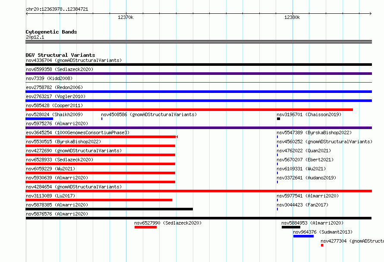
Task: Click nsv6059229 (Wu2021) label
Action: 50,169
